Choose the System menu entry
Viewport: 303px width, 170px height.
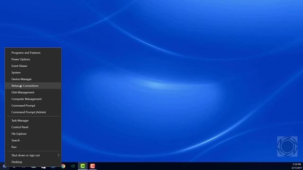click(33, 72)
